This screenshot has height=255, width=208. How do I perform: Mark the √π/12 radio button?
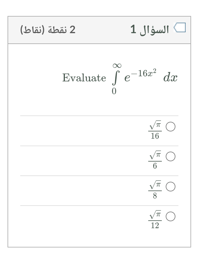coord(171,216)
